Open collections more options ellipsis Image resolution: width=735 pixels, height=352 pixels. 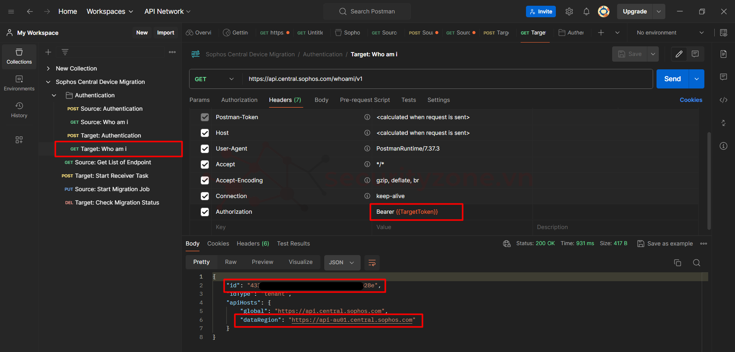[x=172, y=52]
